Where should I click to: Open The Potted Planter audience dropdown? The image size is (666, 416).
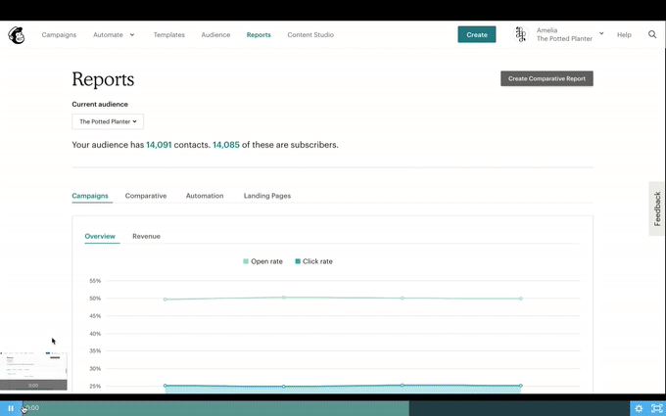(108, 121)
